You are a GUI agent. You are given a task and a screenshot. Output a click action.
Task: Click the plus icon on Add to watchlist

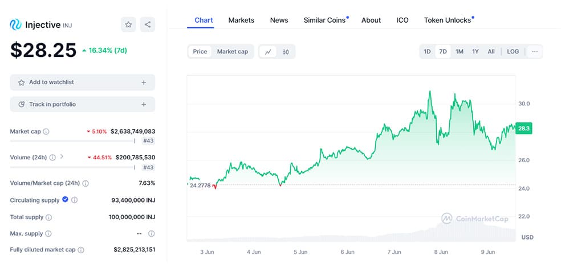coord(144,83)
